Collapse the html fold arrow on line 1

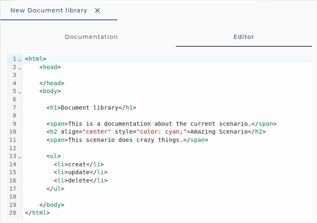pyautogui.click(x=19, y=60)
